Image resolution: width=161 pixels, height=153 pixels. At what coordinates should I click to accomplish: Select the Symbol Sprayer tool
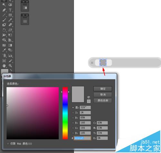click(4, 55)
